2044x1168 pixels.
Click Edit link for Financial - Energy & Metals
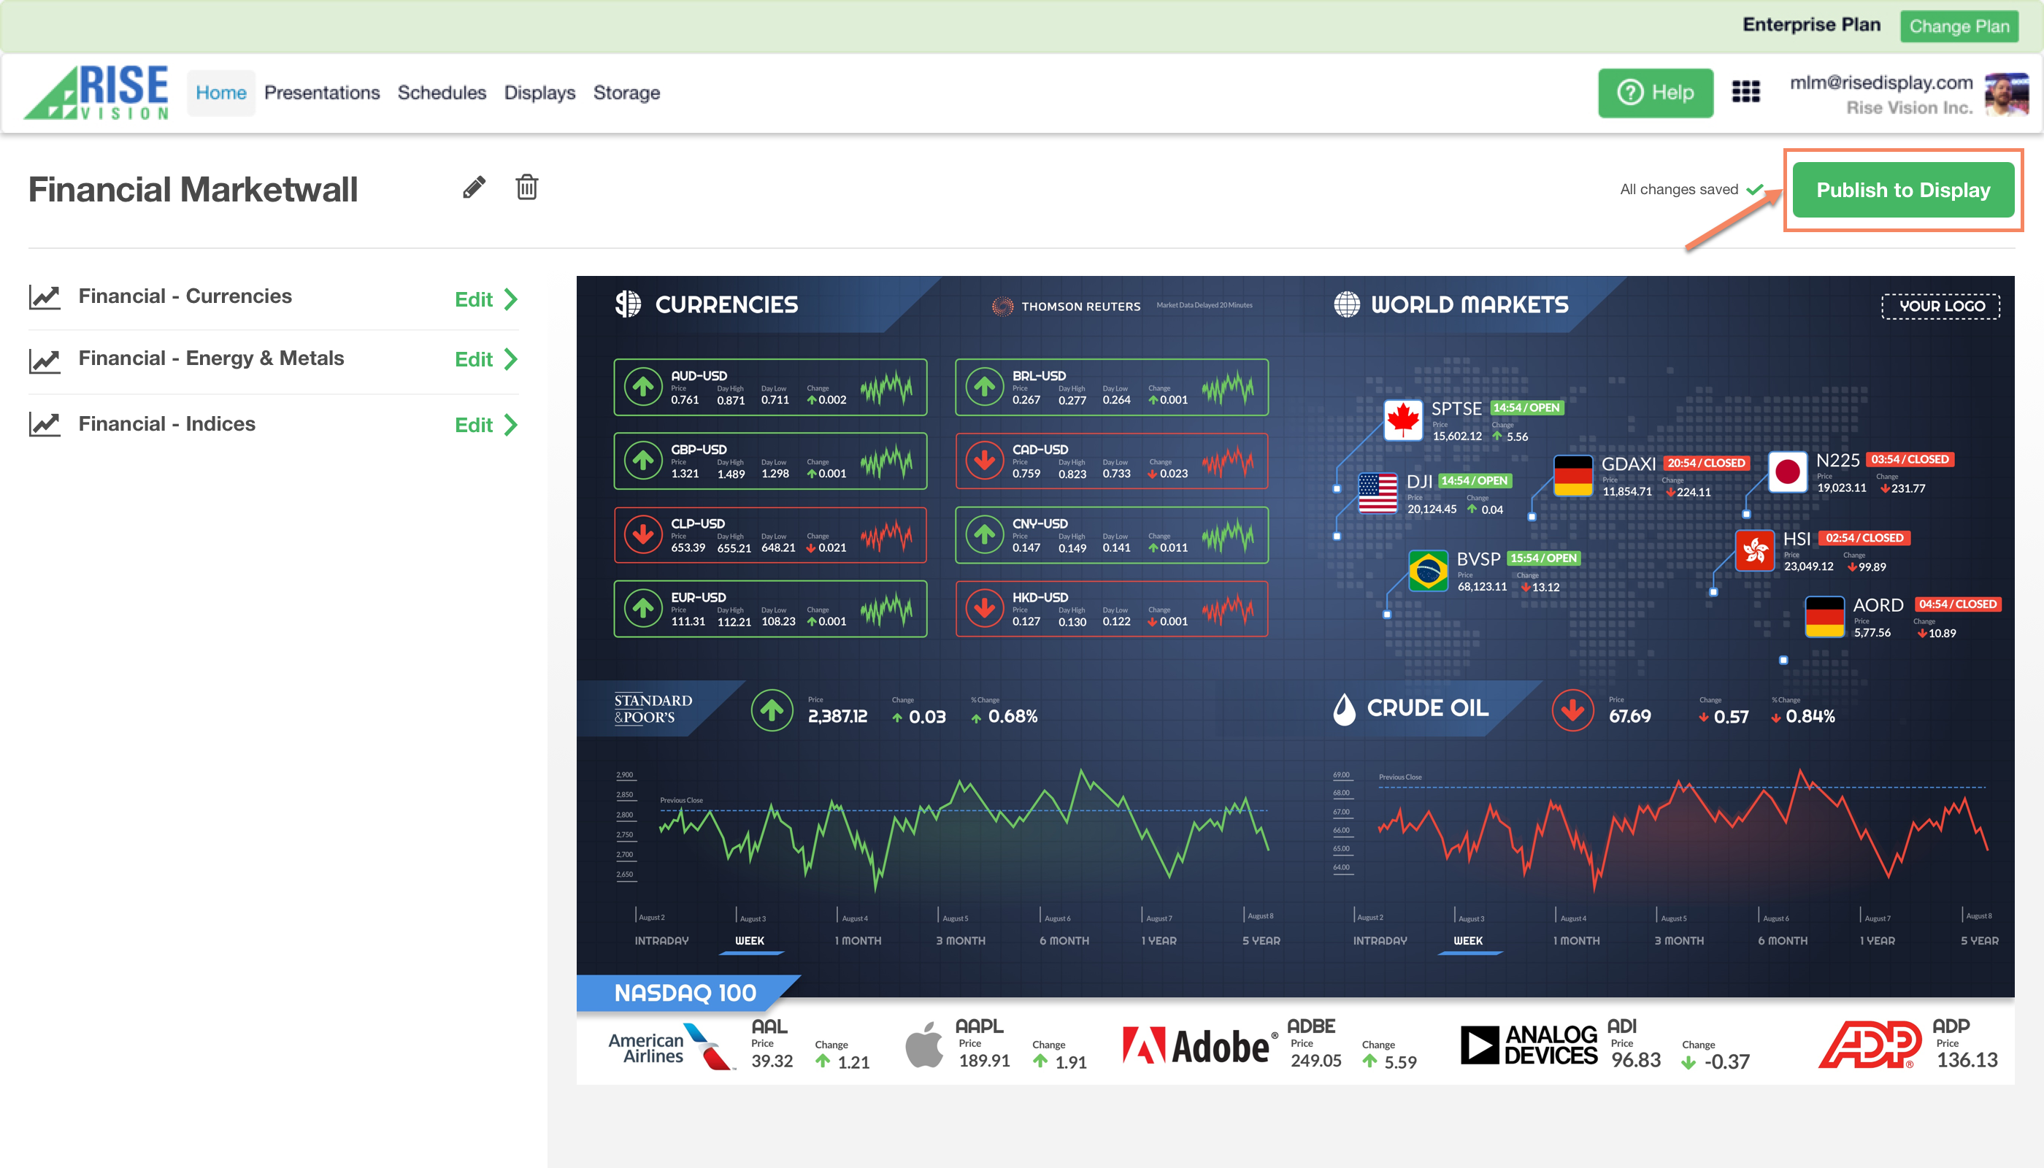pyautogui.click(x=473, y=359)
